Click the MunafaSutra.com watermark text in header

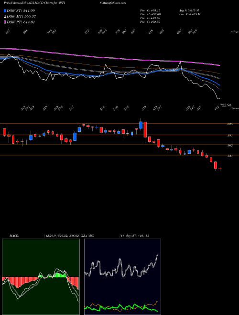pos(113,3)
